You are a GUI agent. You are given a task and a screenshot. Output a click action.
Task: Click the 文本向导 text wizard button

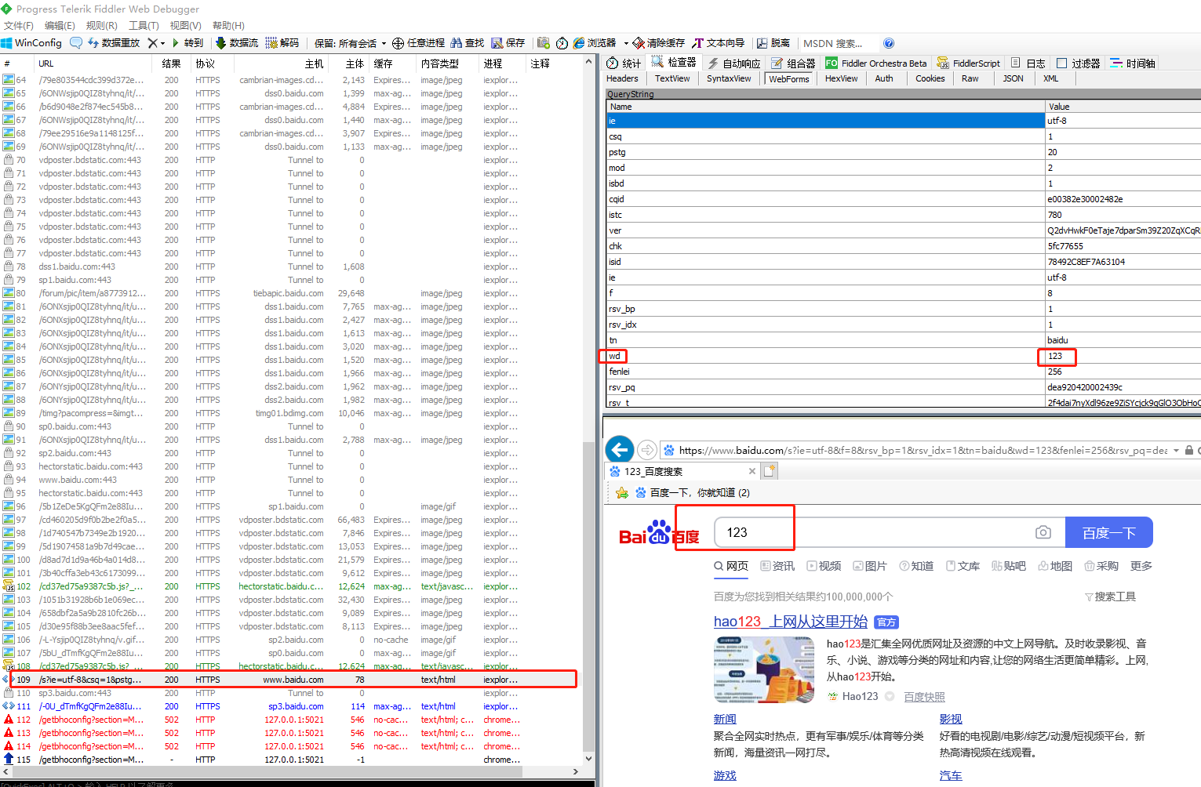click(x=718, y=43)
